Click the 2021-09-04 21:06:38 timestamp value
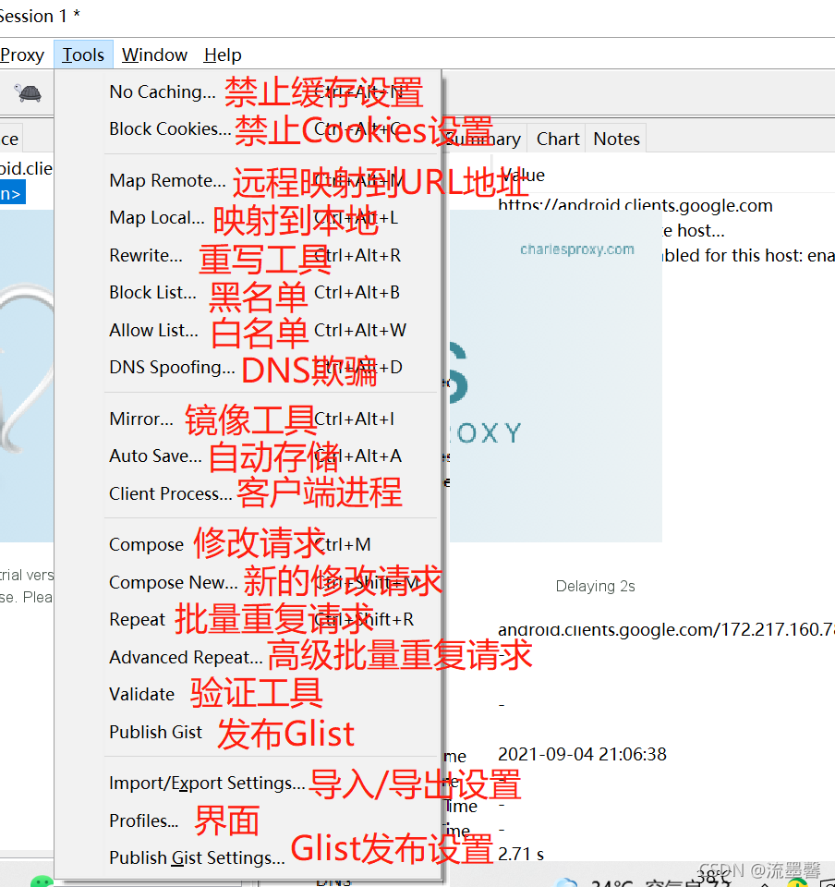 pos(582,754)
